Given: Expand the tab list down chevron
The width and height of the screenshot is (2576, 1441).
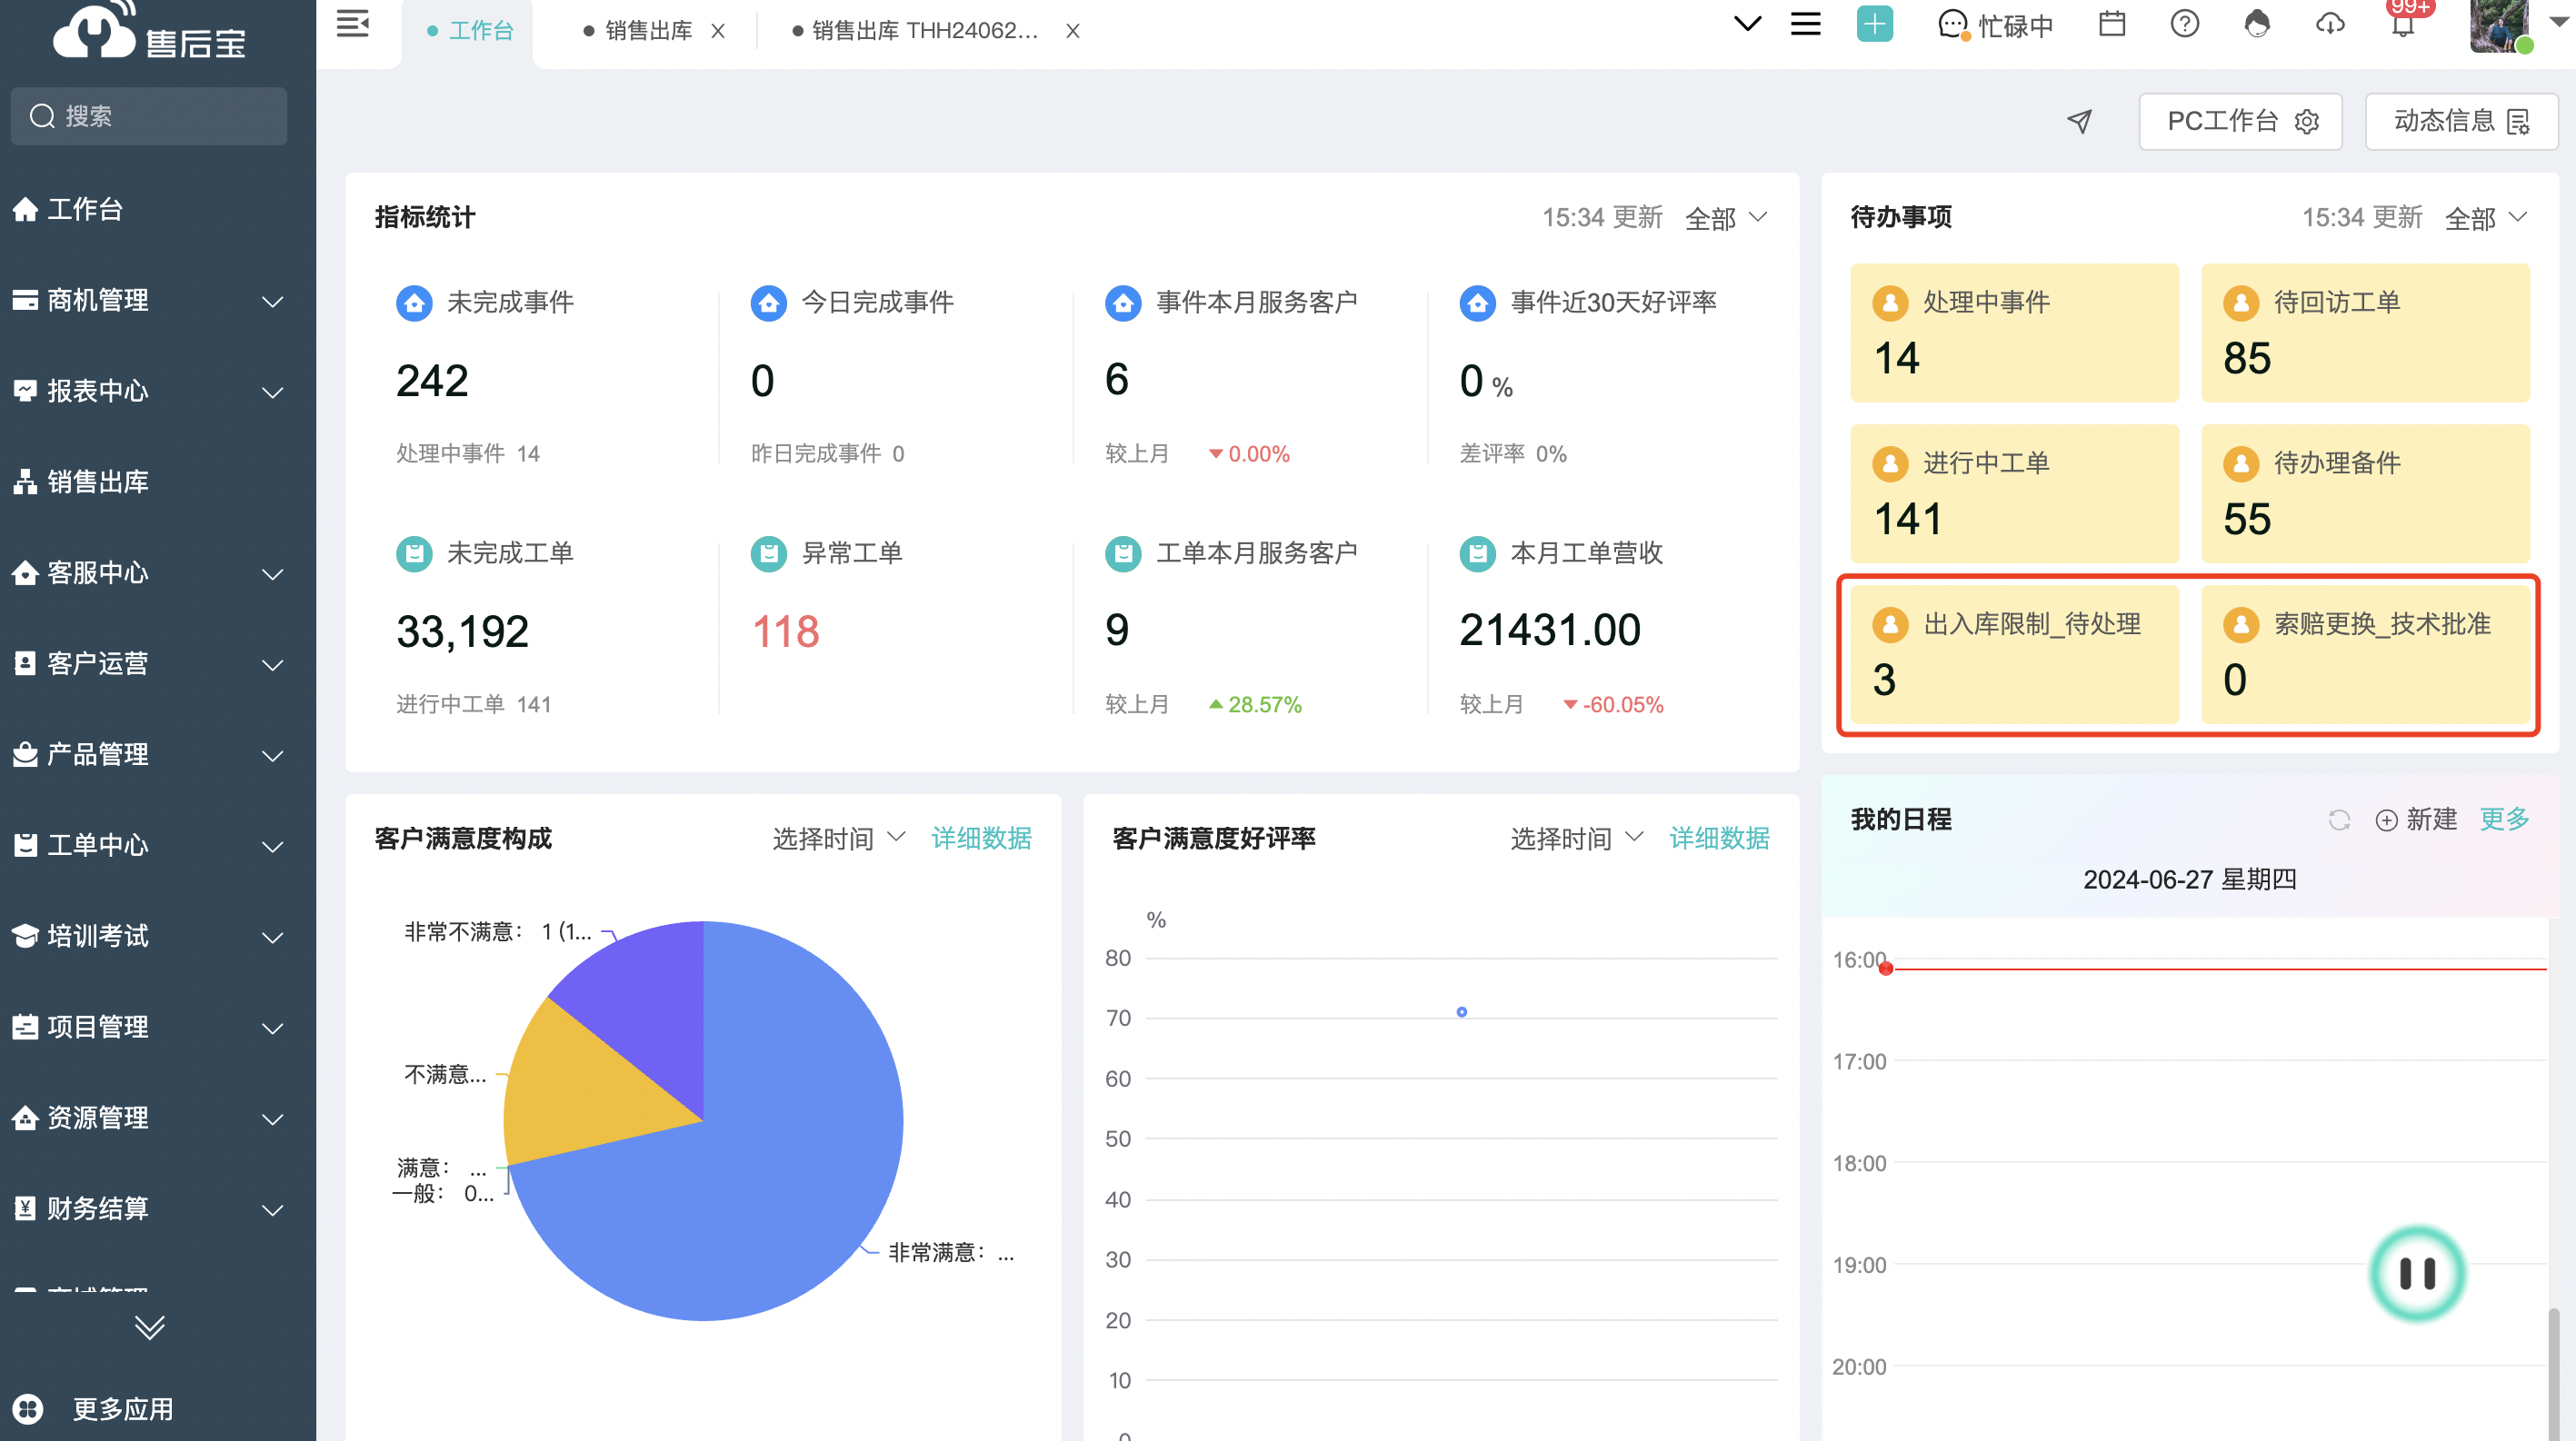Looking at the screenshot, I should coord(1747,24).
